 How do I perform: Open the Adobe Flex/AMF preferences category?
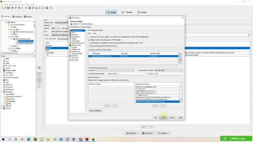click(x=77, y=54)
